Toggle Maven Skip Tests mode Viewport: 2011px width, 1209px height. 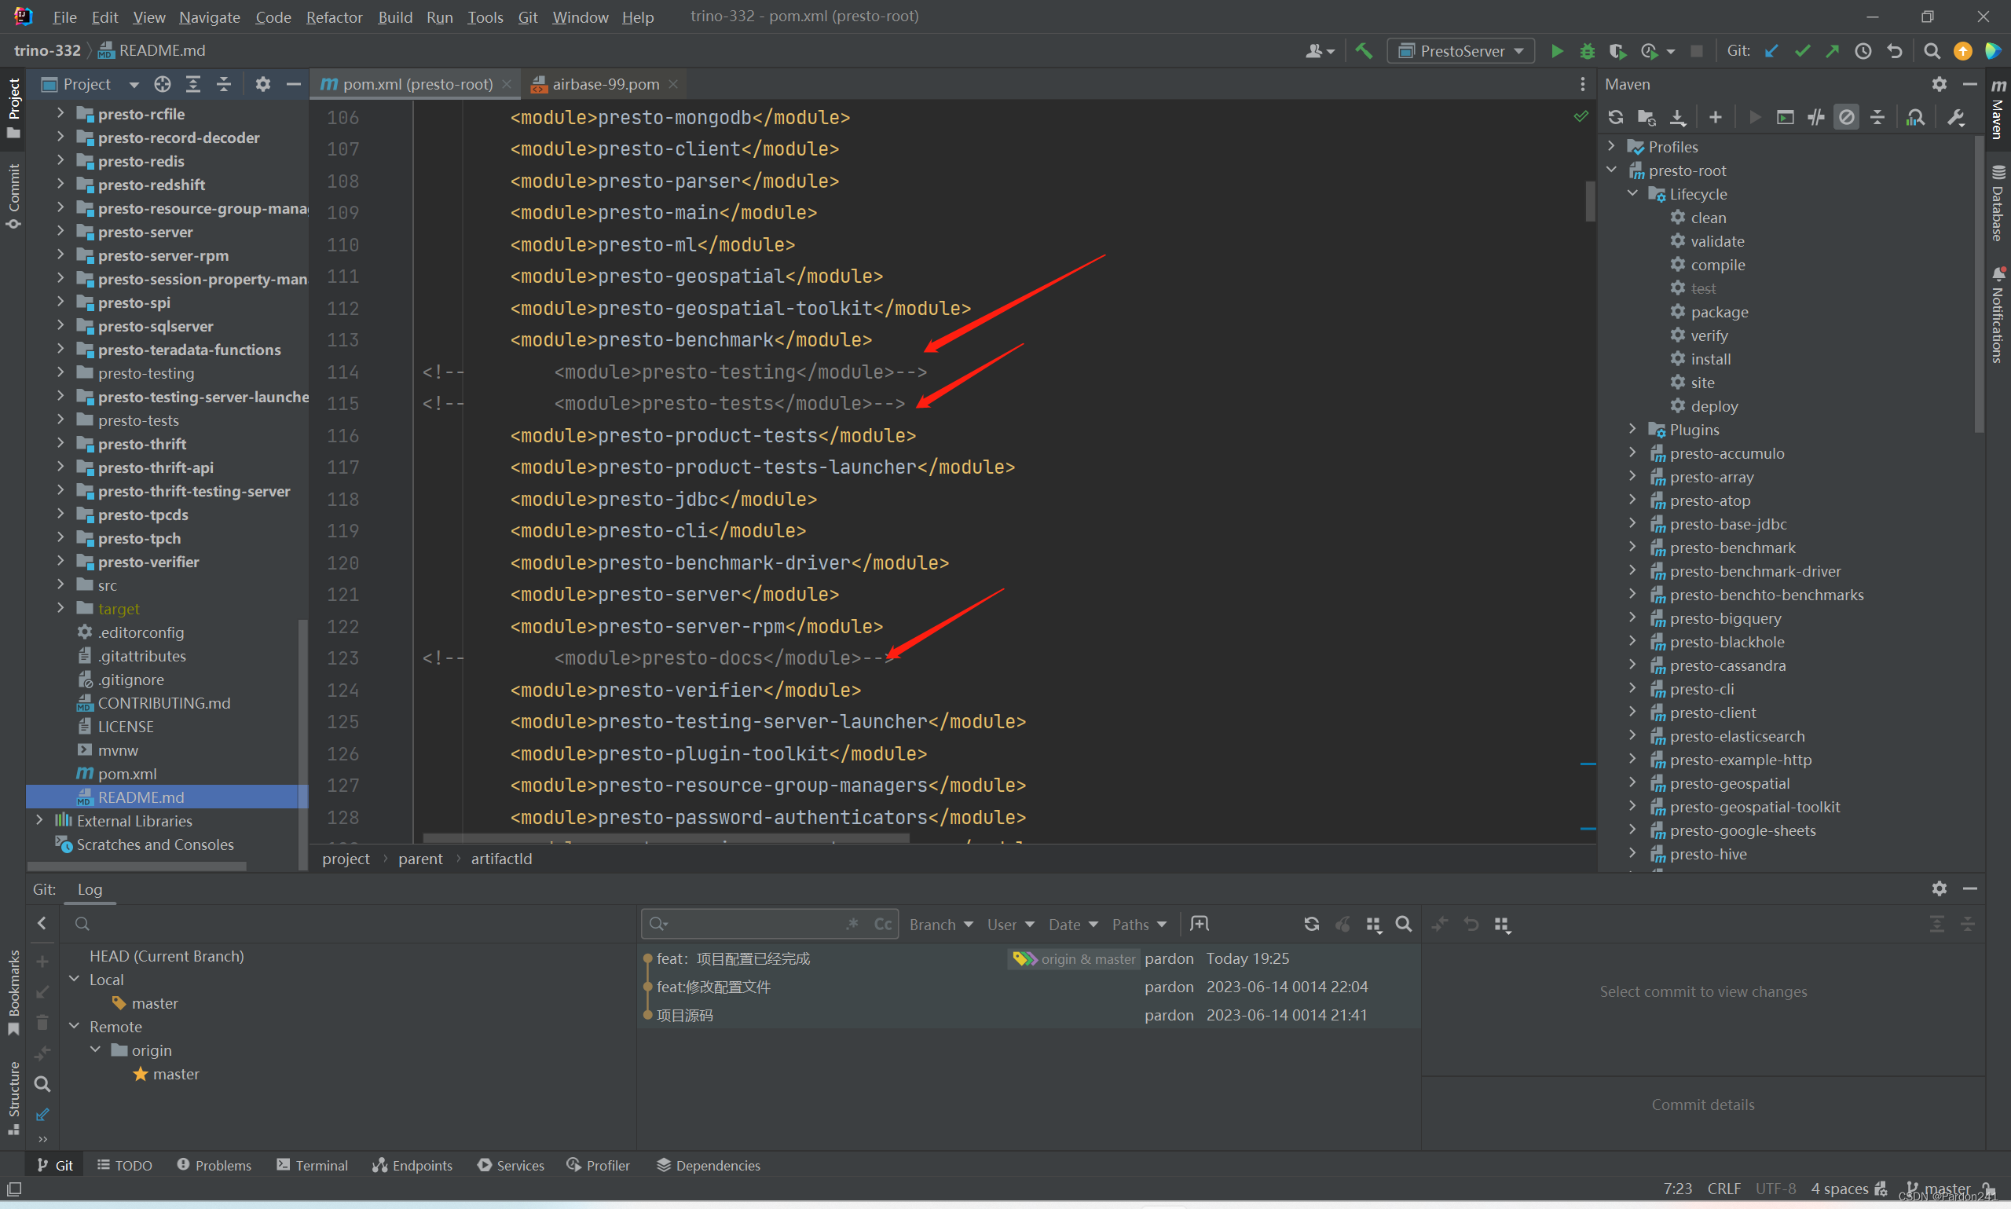pos(1847,118)
